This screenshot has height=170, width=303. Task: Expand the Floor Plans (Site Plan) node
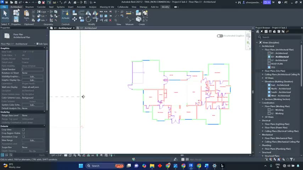coord(263,71)
